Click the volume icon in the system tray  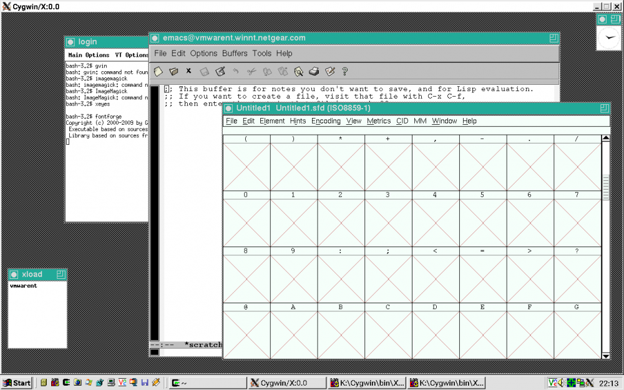coord(561,381)
